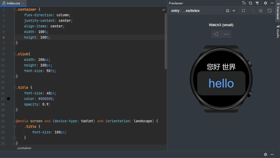Open Previewer settings gear
Screen dimensions: 280x158
(265, 3)
